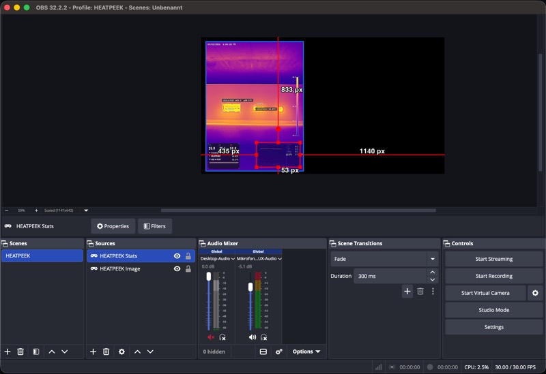The height and width of the screenshot is (374, 546).
Task: Move the source down in the Sources list
Action: [150, 352]
